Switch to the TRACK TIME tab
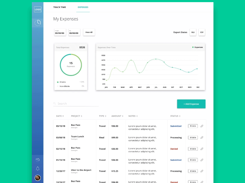The height and width of the screenshot is (183, 245). (x=59, y=7)
